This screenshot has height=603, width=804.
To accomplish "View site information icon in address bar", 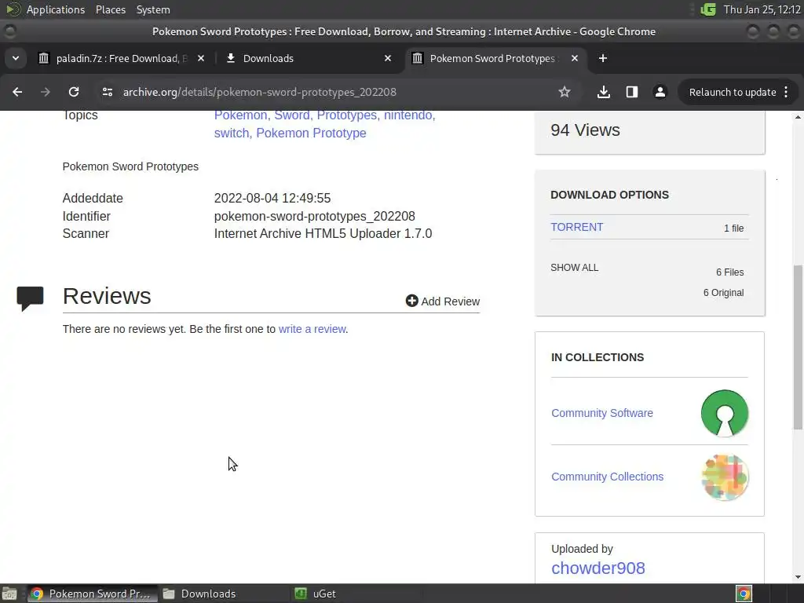I will (x=107, y=92).
